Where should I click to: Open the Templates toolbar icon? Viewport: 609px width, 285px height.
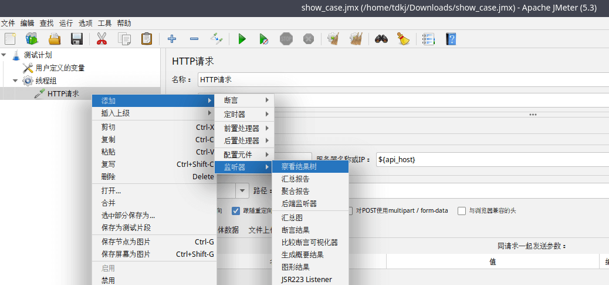[x=32, y=39]
